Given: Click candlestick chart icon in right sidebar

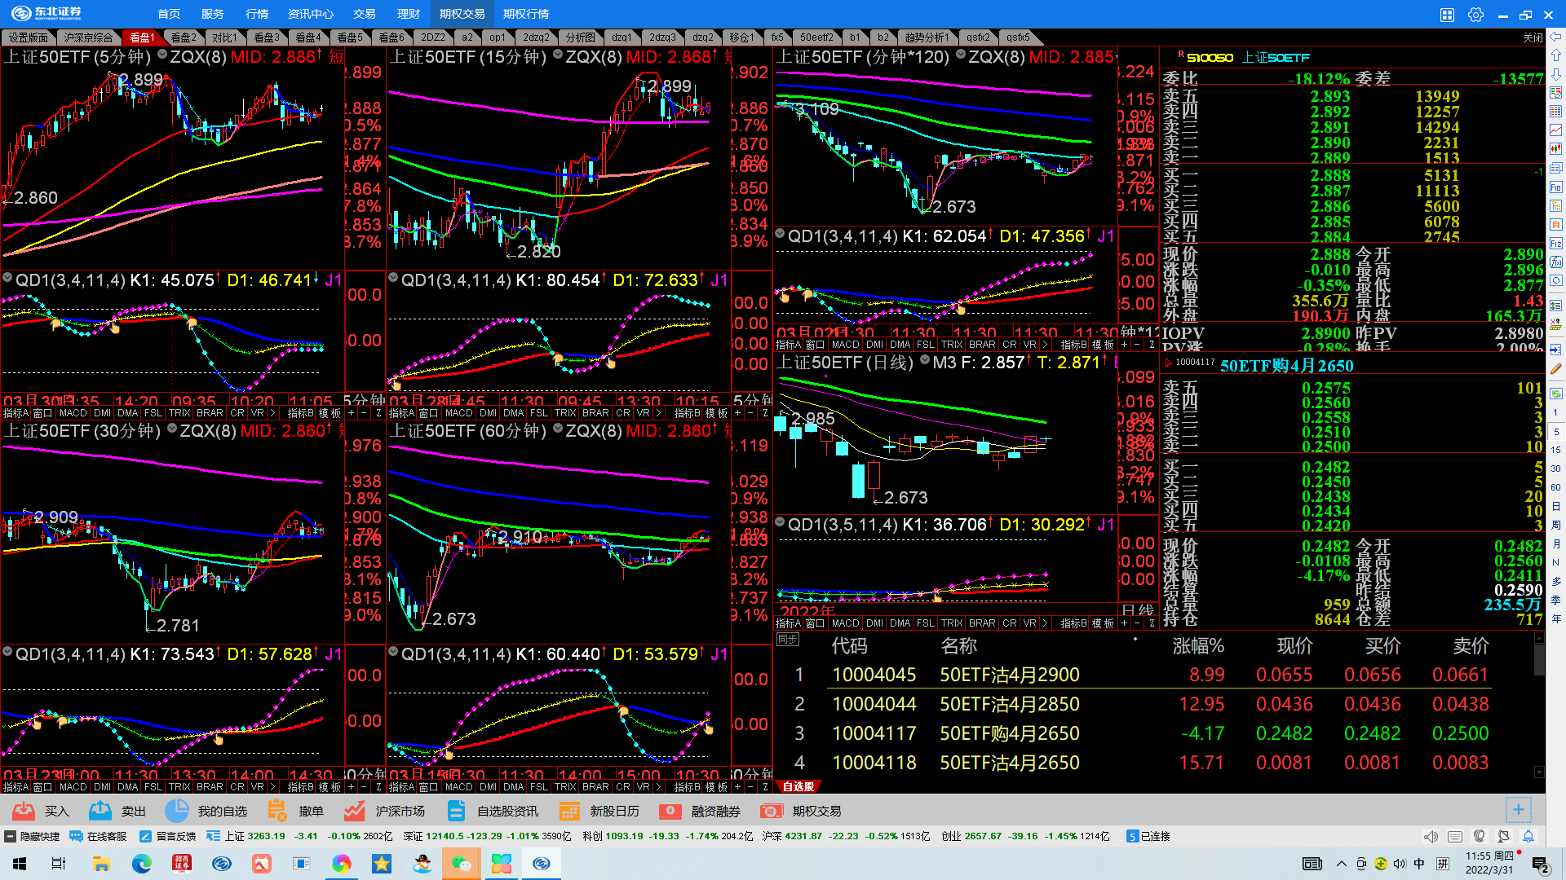Looking at the screenshot, I should (1555, 149).
